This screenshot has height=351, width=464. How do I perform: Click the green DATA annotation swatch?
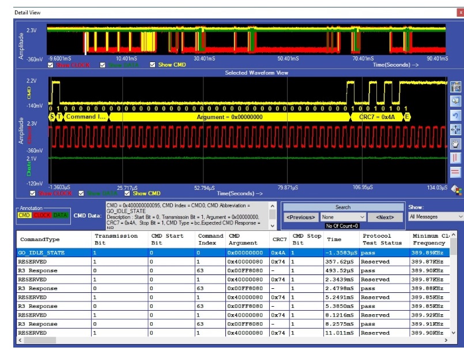(x=61, y=215)
